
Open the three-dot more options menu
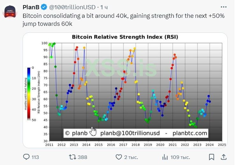(x=224, y=7)
